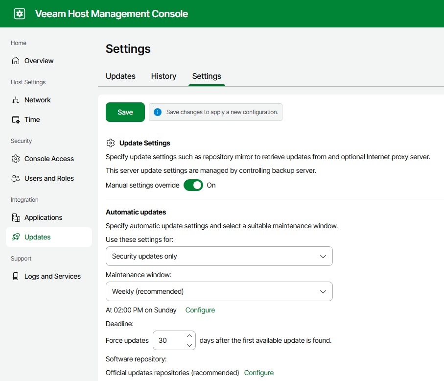Click the Force updates days input field

coord(168,340)
